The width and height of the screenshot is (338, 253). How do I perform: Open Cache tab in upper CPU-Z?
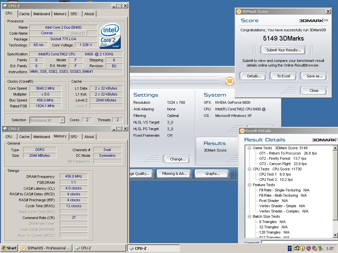coord(24,14)
